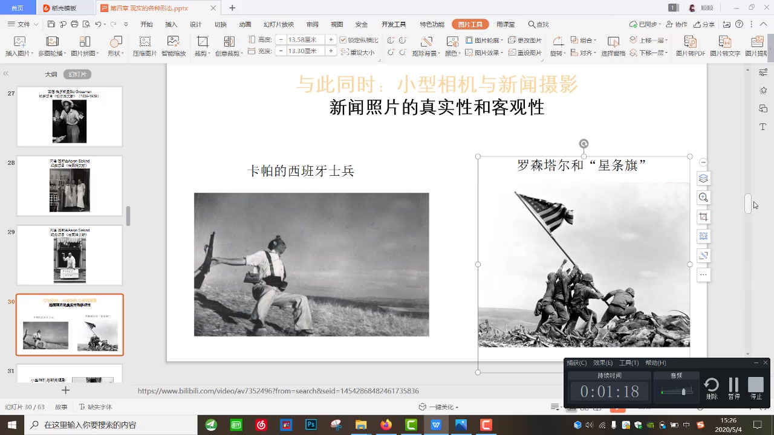
Task: Switch to Outline (大纲) pane view
Action: click(x=51, y=74)
